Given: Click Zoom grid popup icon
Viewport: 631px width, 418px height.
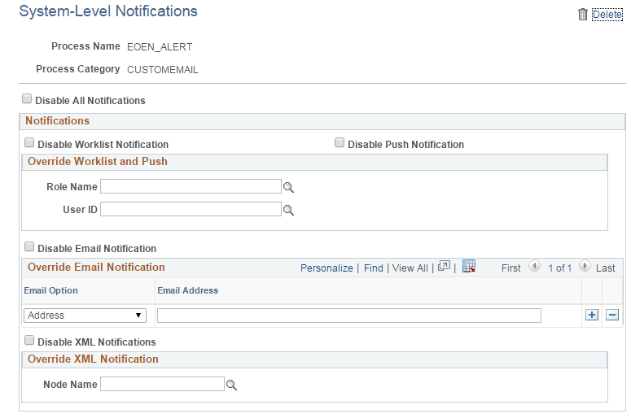Looking at the screenshot, I should coord(444,266).
